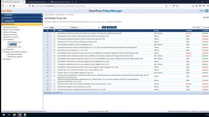Click the Server Manager icon in sidebar
Screen dimensions: 209x117
pos(4,32)
